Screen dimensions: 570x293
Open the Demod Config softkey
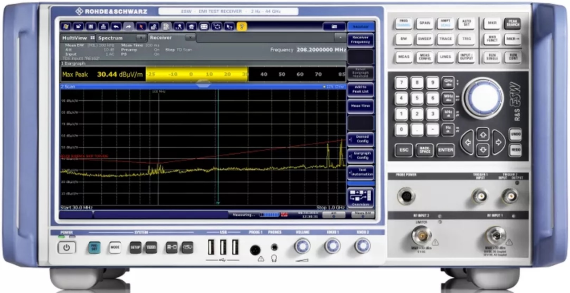(x=361, y=139)
